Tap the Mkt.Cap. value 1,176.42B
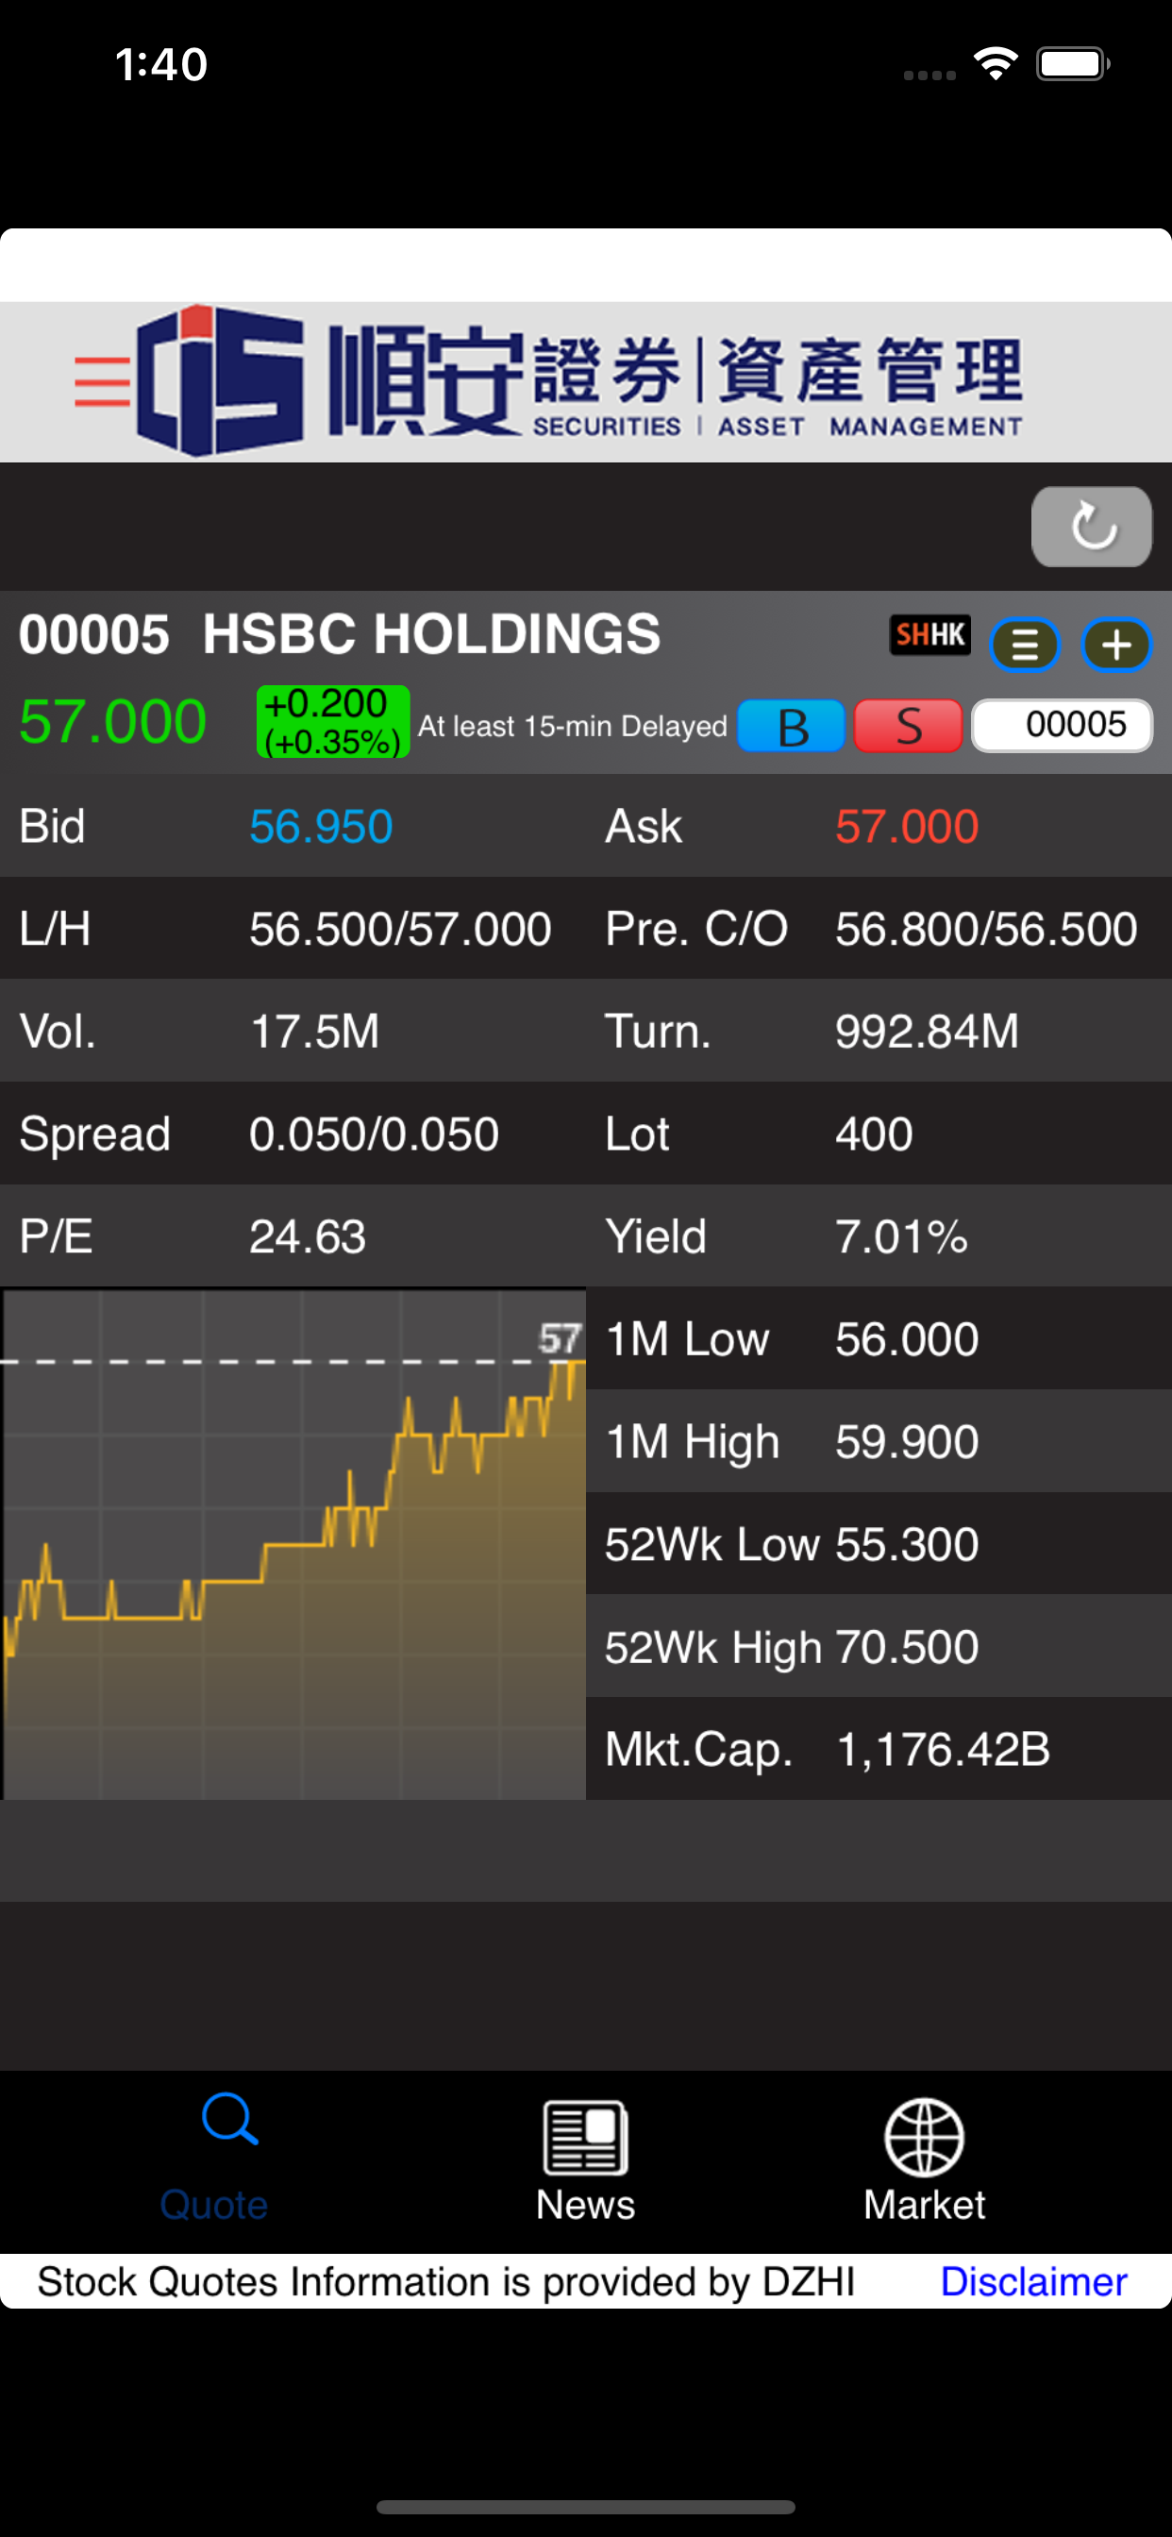 (x=943, y=1749)
